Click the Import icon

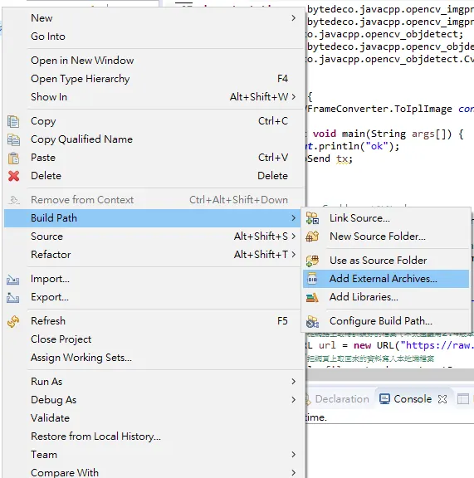click(12, 279)
